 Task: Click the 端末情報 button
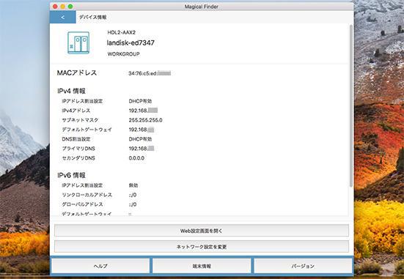click(202, 266)
